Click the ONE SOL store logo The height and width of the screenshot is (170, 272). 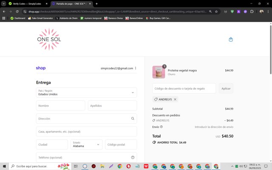[x=49, y=39]
